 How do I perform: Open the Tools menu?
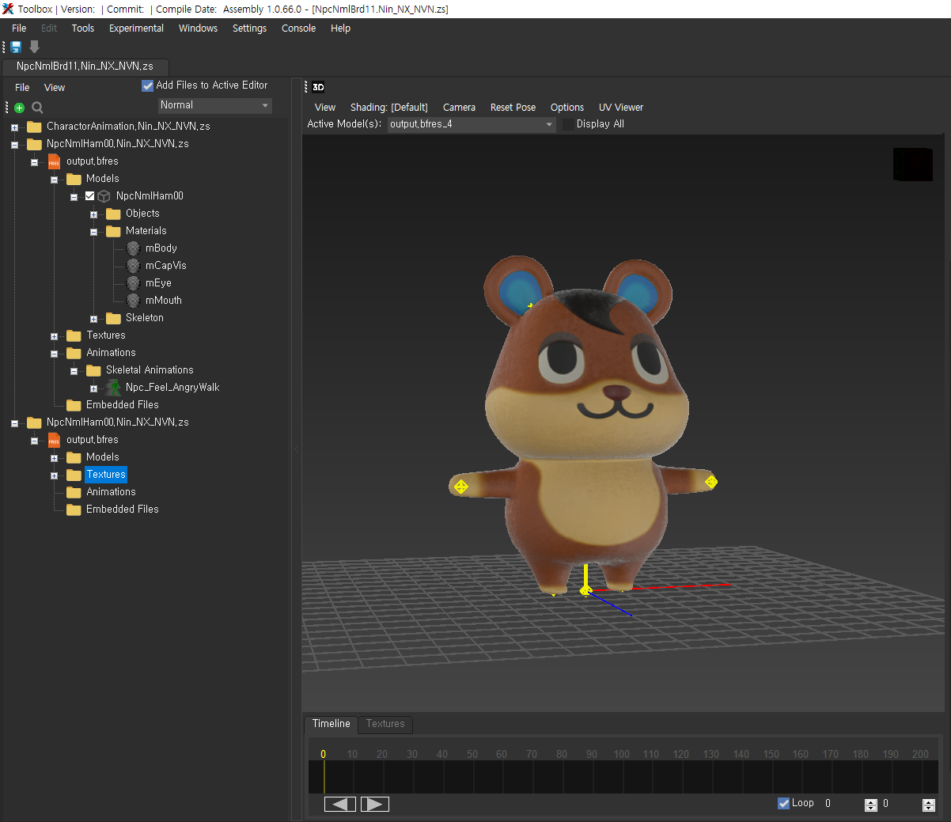click(x=83, y=28)
